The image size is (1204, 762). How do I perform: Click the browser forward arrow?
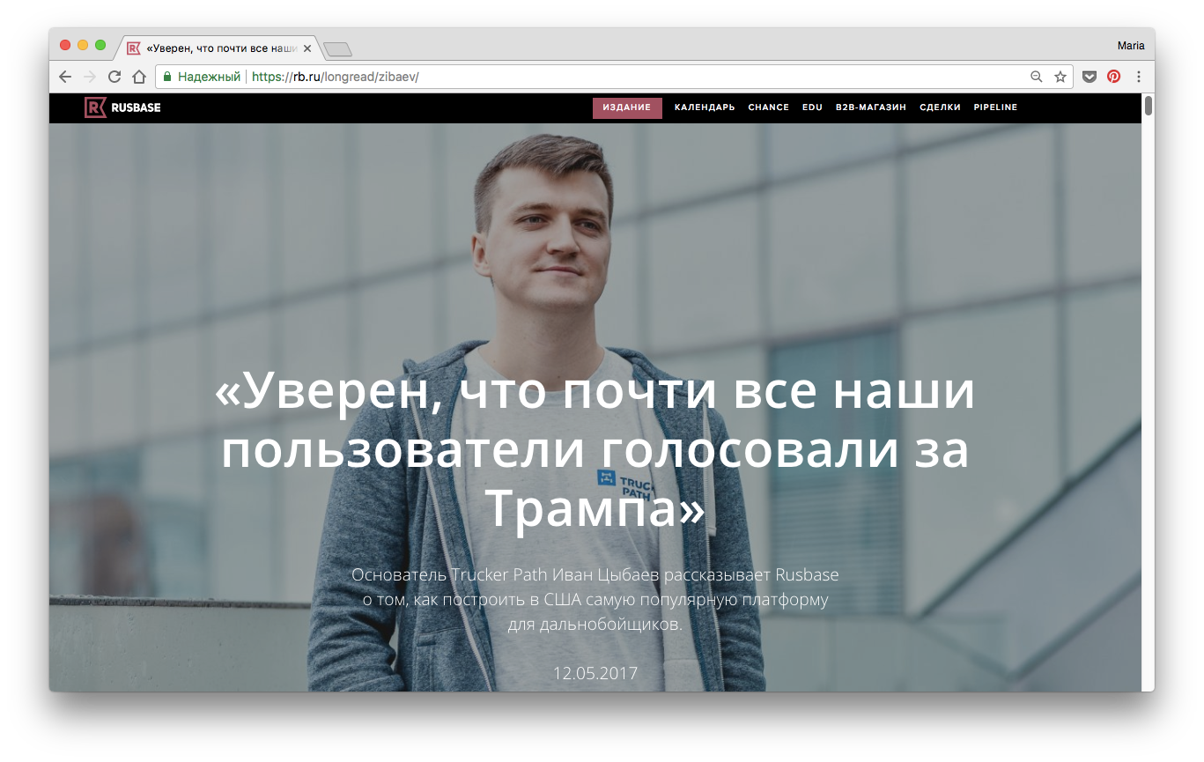[89, 77]
